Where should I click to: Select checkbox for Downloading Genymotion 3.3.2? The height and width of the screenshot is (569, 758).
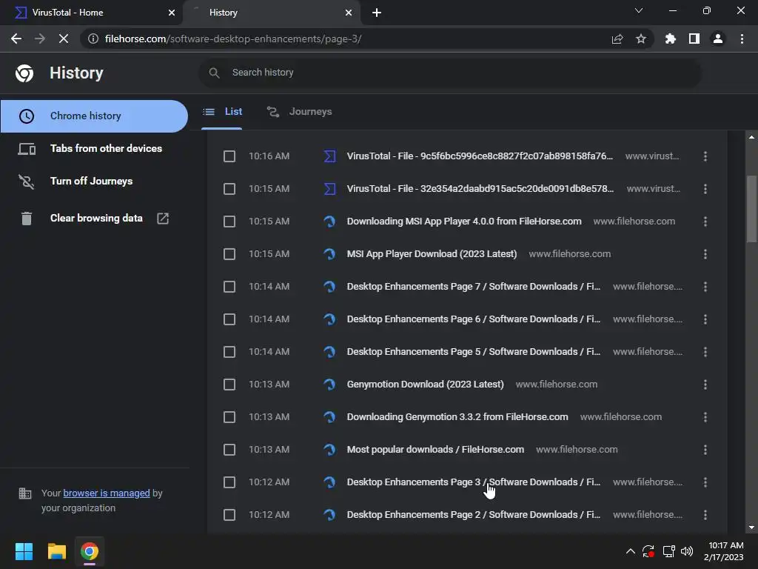(x=229, y=417)
